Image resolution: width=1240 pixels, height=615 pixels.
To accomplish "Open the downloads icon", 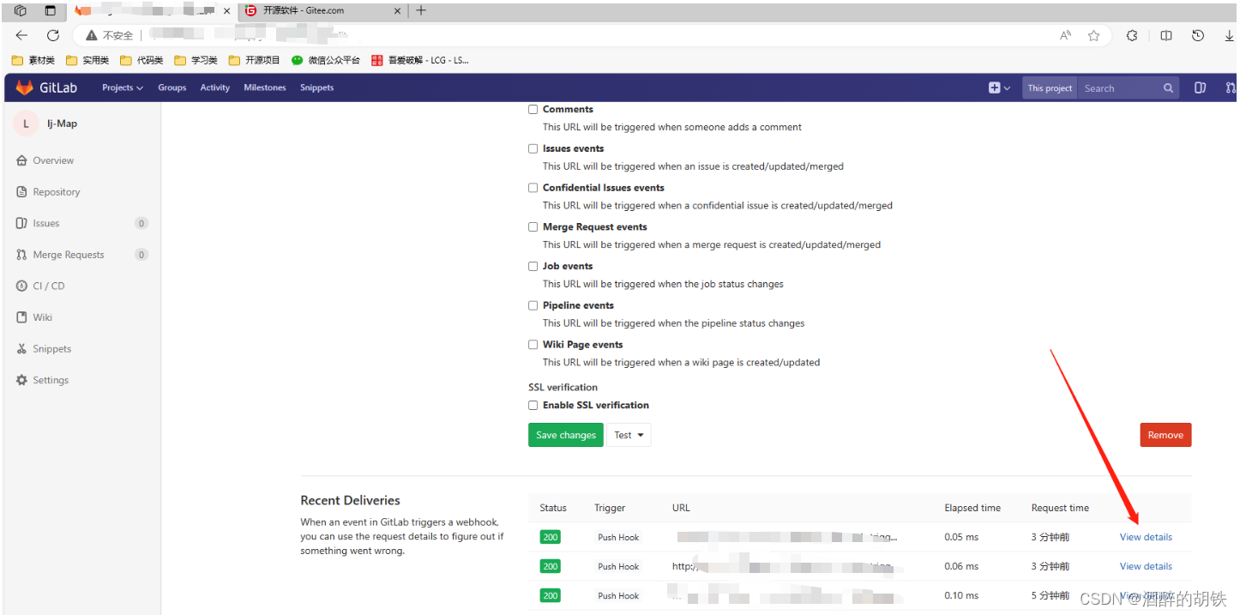I will pyautogui.click(x=1230, y=35).
